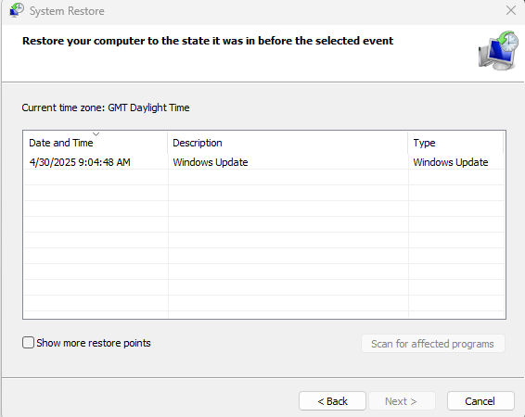Tick the Show more restore points checkbox
This screenshot has width=525, height=417.
click(28, 343)
